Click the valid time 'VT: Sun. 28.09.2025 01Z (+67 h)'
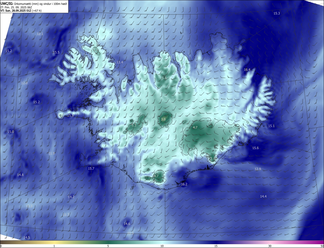The height and width of the screenshot is (248, 324). coord(21,10)
